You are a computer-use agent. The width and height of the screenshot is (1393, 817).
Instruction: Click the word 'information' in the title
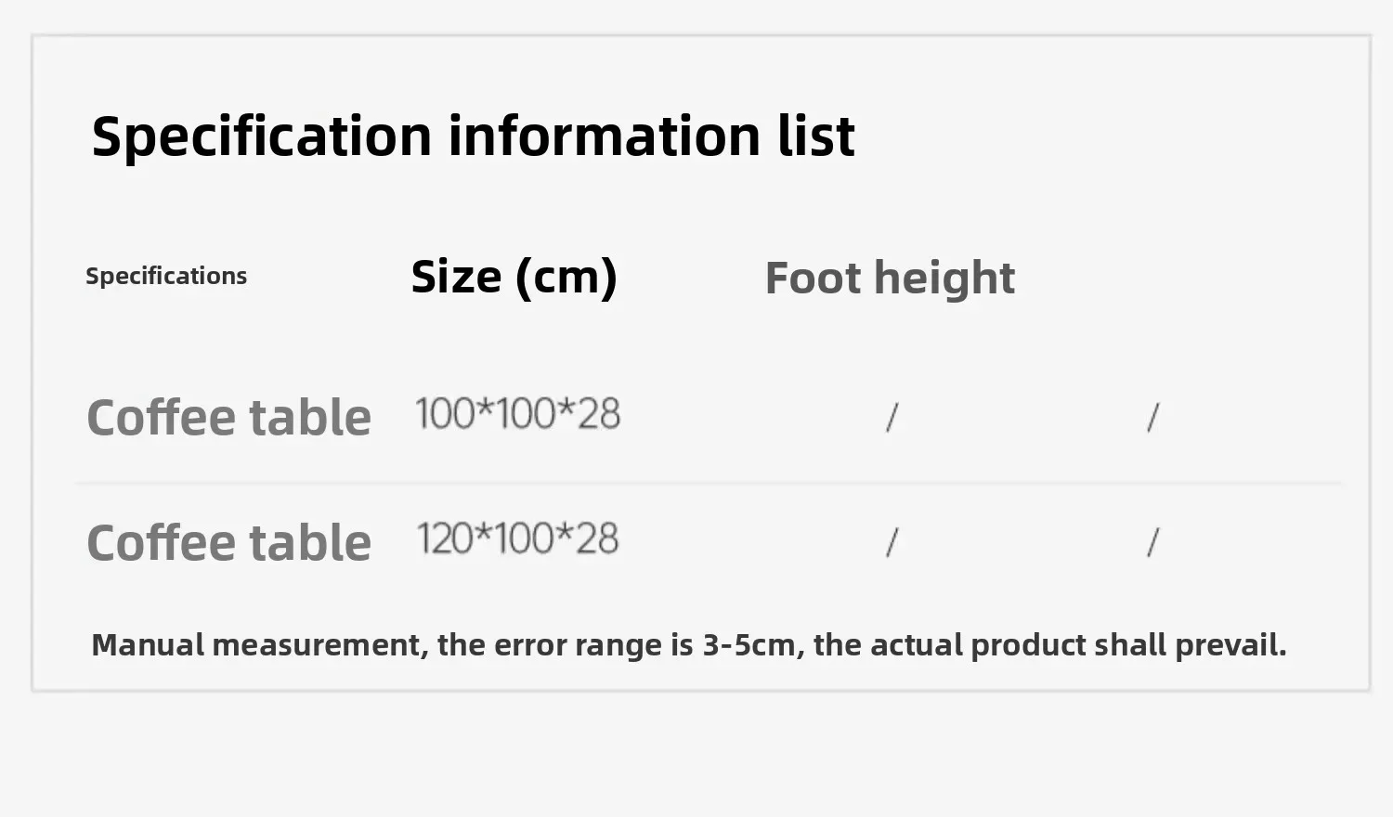click(605, 136)
